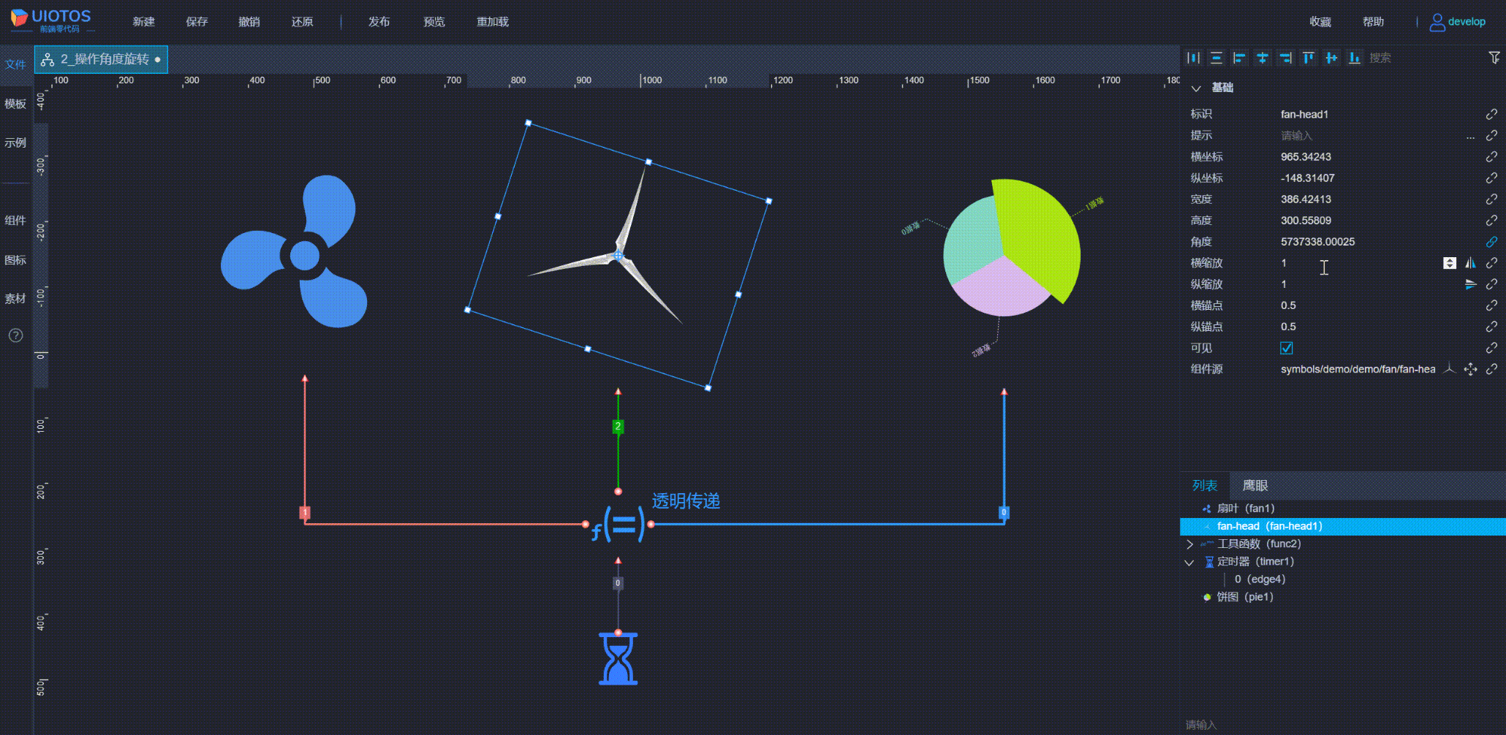The image size is (1506, 735).
Task: Click the UIOTOS logo
Action: coord(51,20)
